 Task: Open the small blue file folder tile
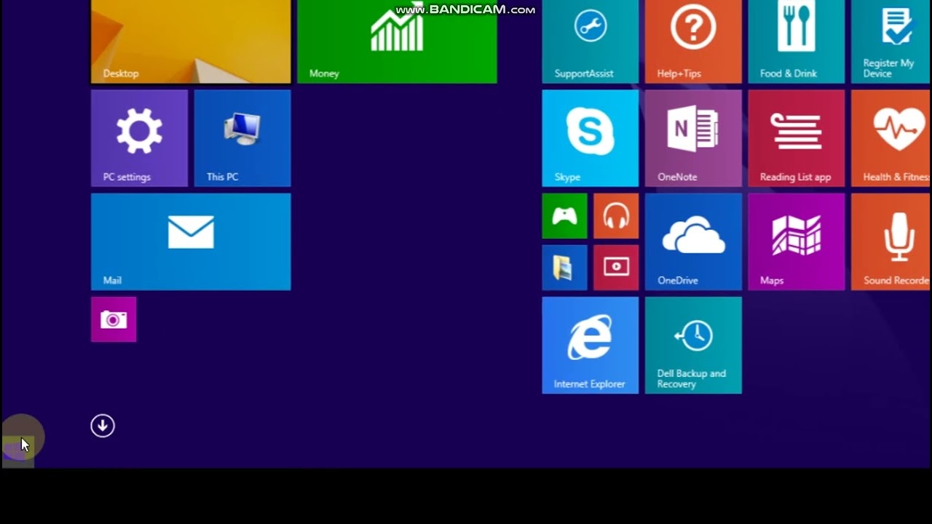tap(564, 268)
